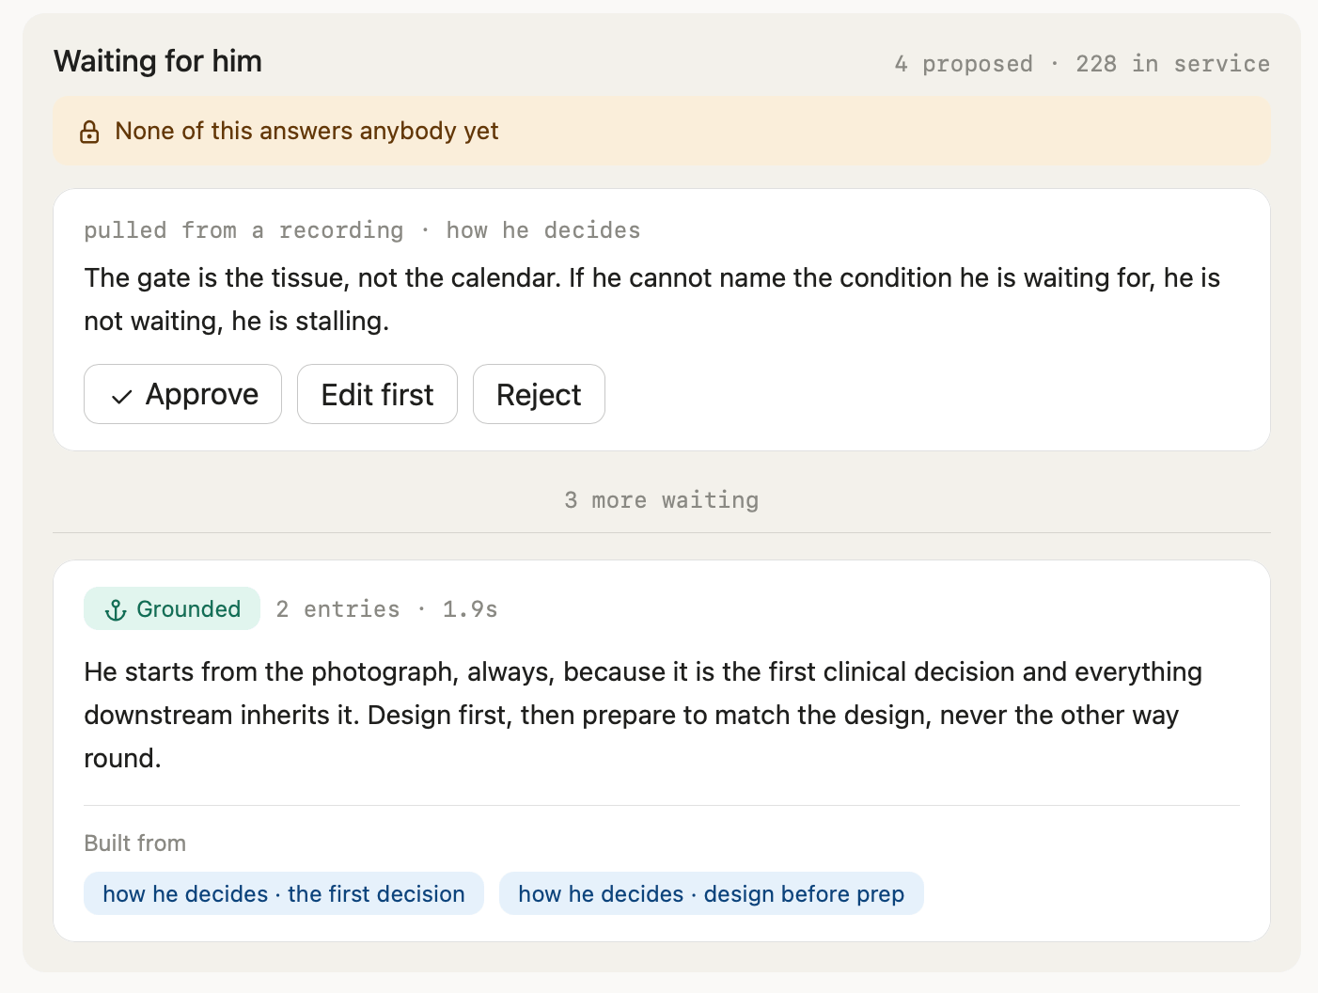Open the design before prep source chip
1318x993 pixels.
[711, 893]
